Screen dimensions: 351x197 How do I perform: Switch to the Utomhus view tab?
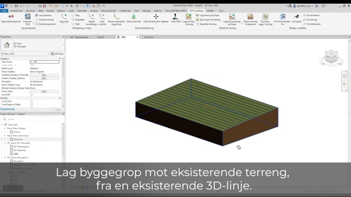(149, 37)
